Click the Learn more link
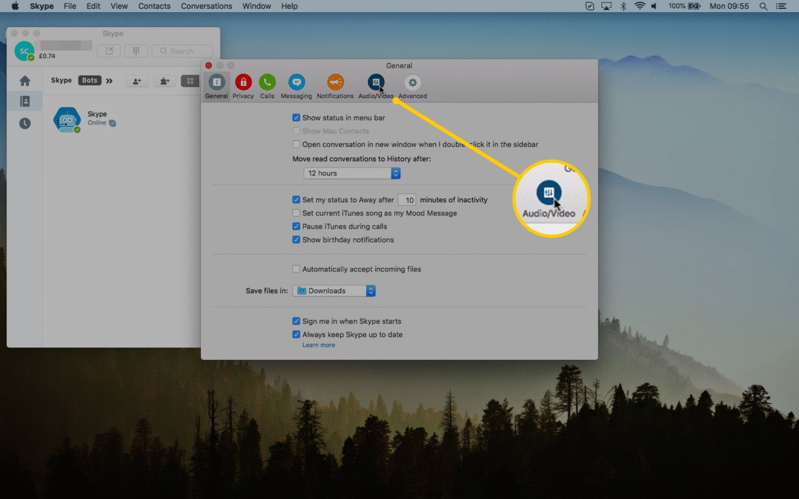The image size is (799, 499). click(319, 345)
